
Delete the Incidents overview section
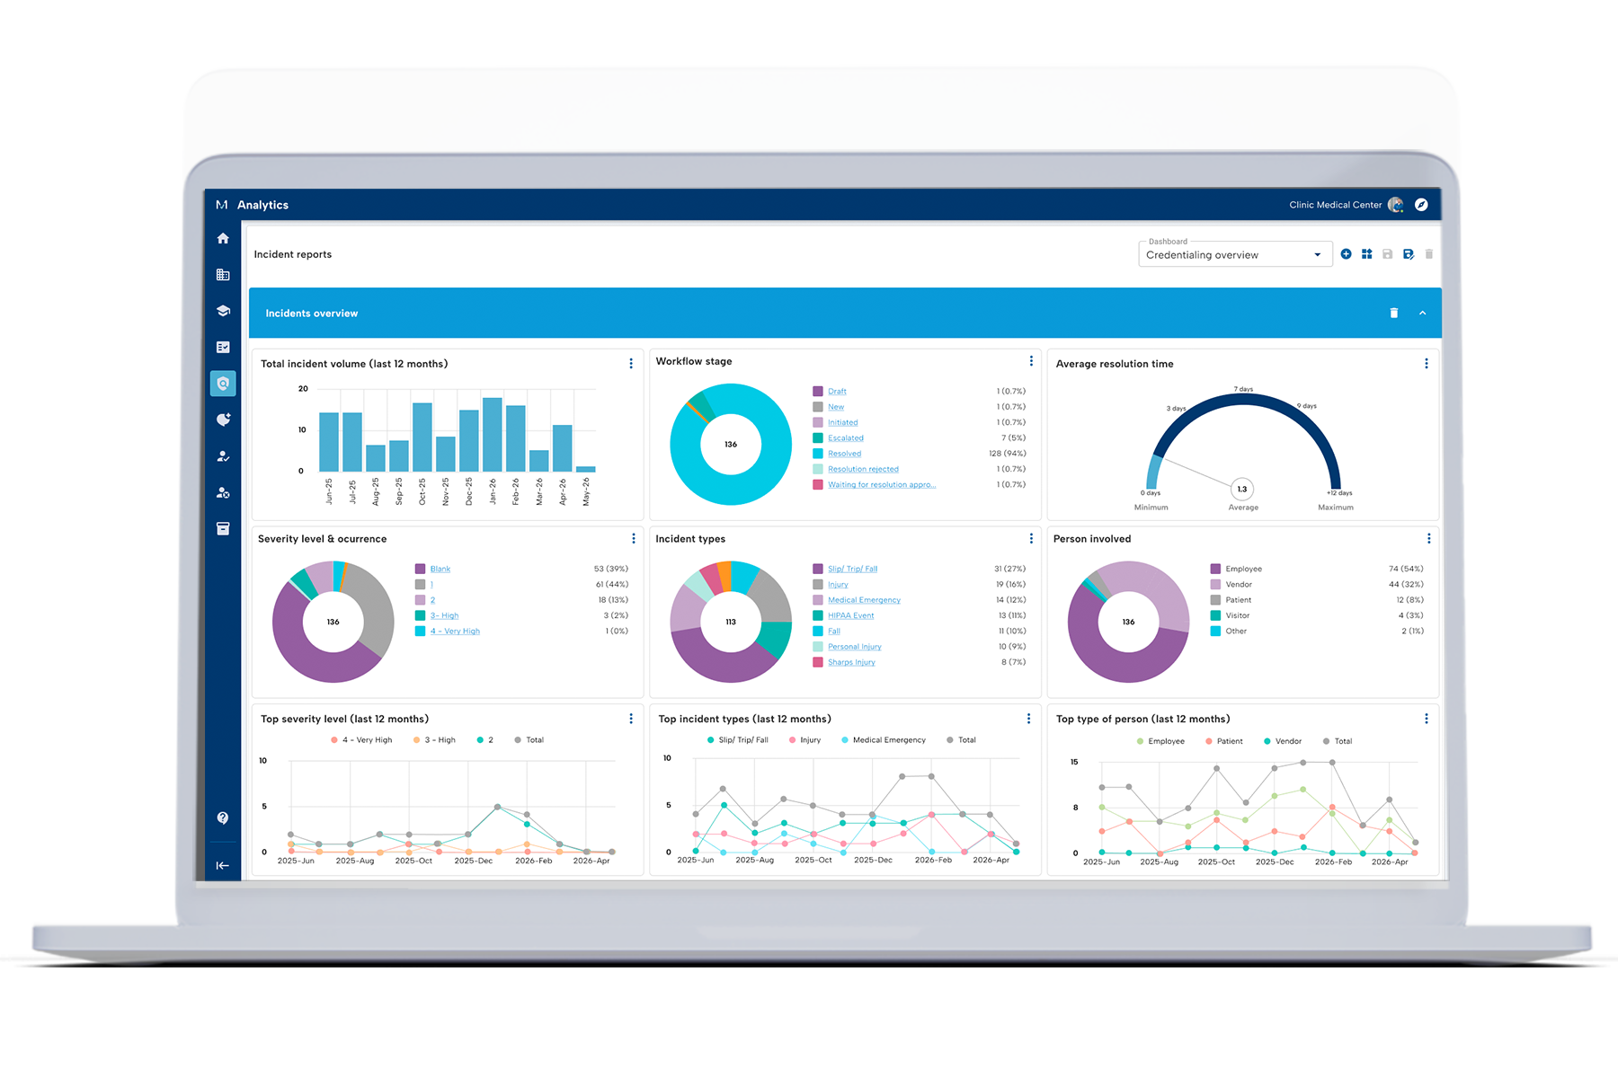pyautogui.click(x=1394, y=313)
